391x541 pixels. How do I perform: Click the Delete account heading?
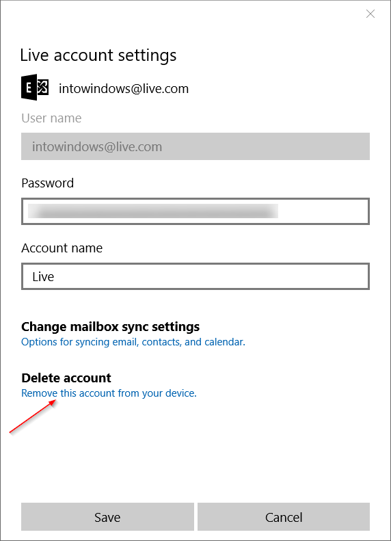click(66, 378)
